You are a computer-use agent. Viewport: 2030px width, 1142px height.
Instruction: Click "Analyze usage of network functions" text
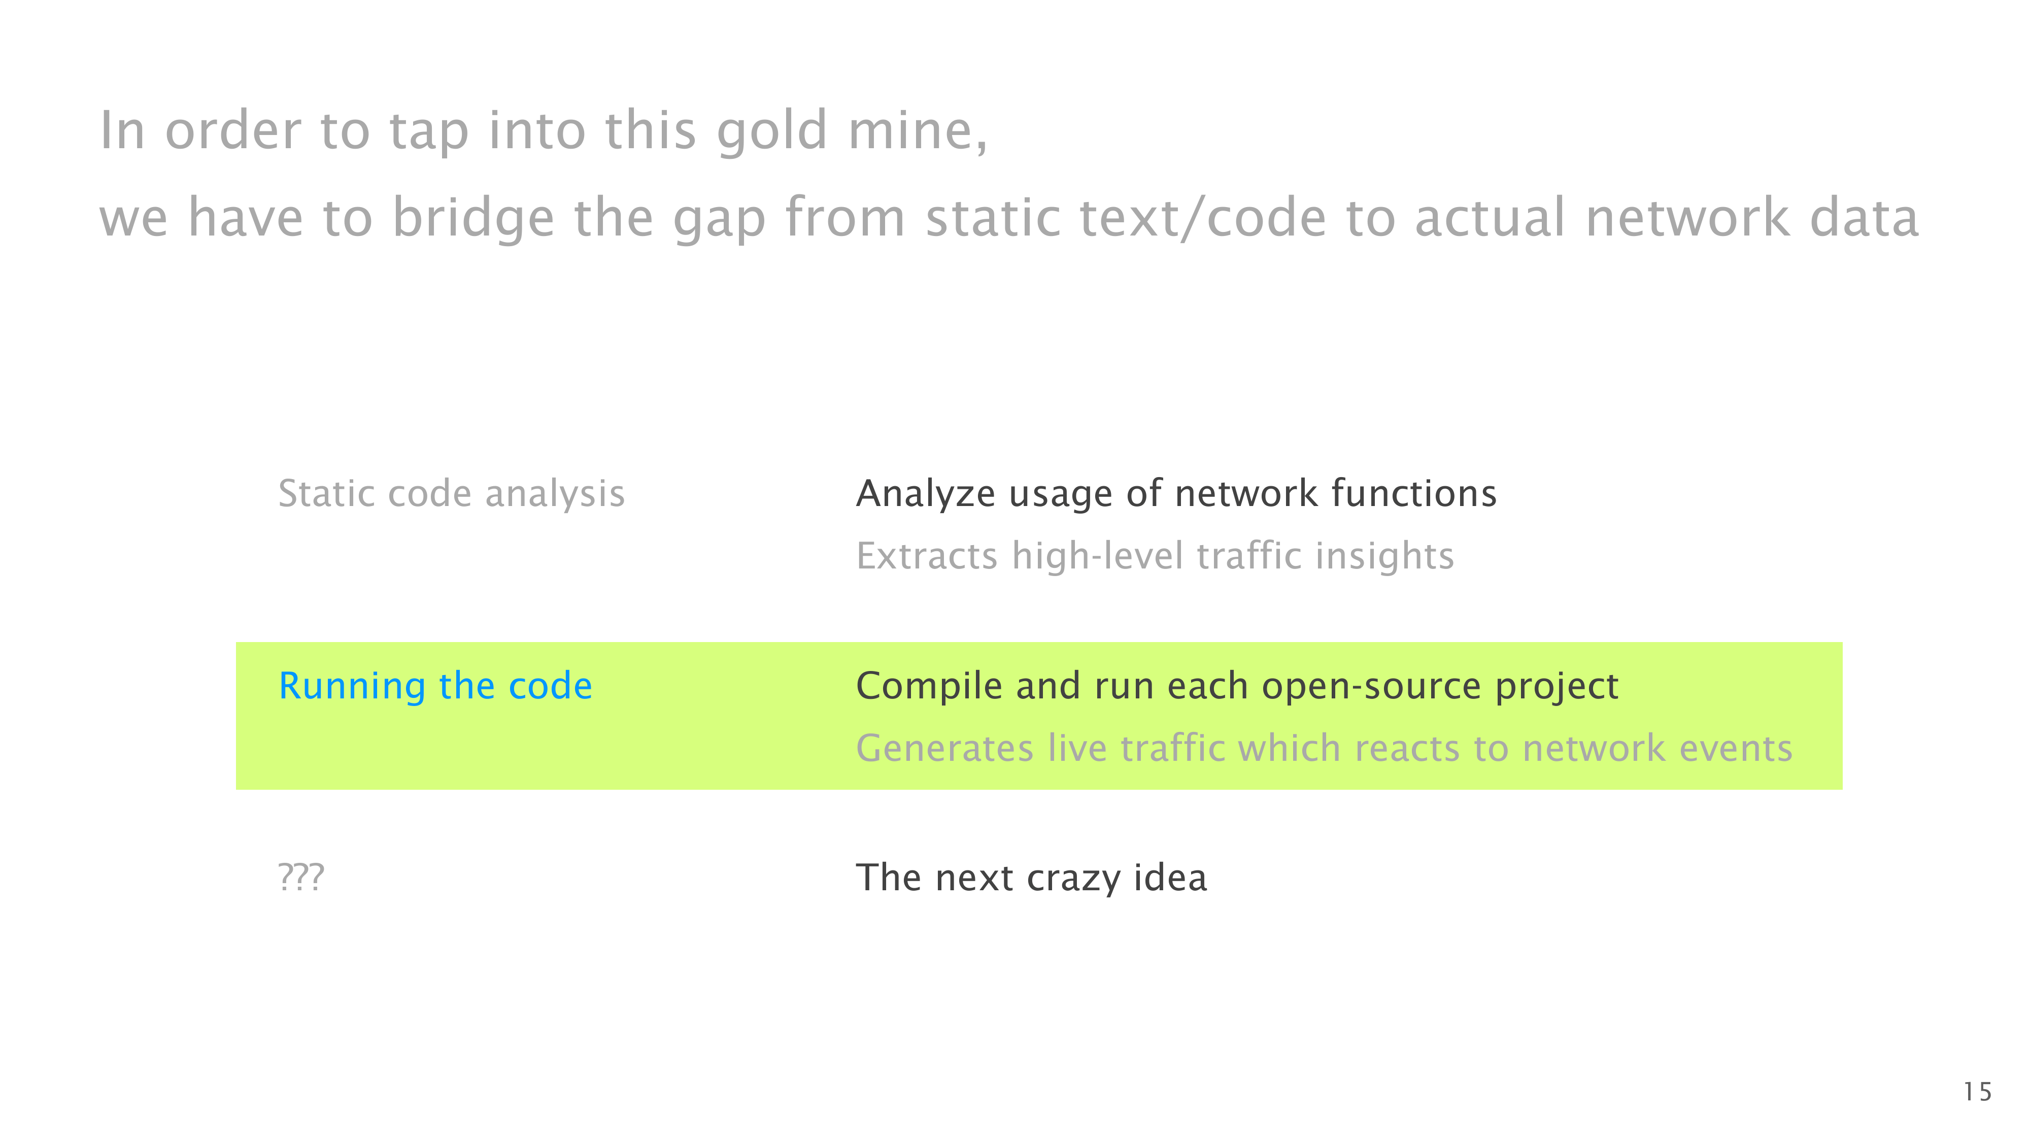point(1176,494)
